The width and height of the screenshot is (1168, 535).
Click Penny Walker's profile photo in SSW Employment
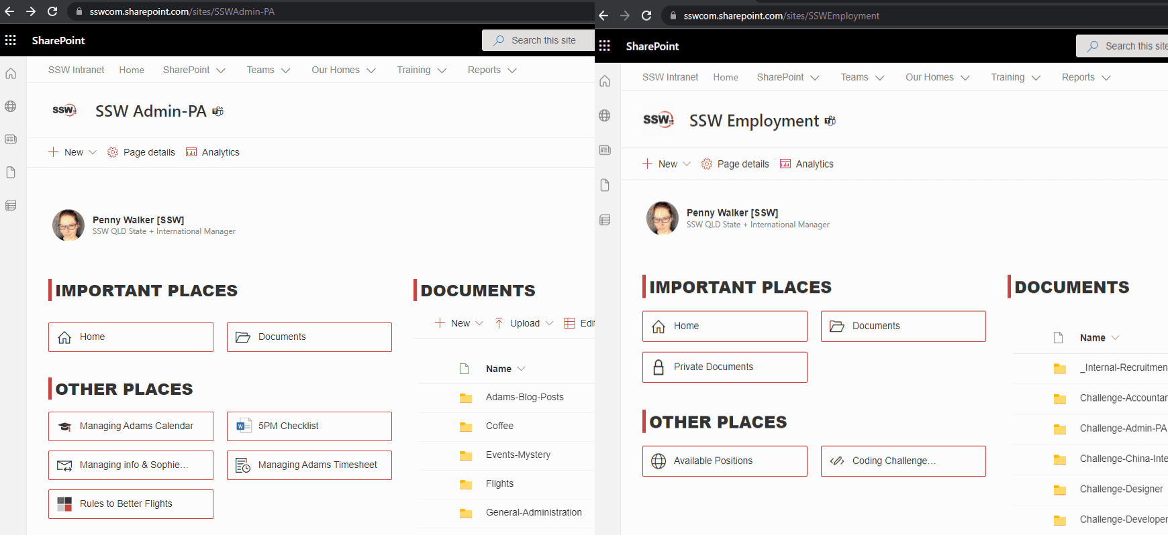click(x=663, y=218)
